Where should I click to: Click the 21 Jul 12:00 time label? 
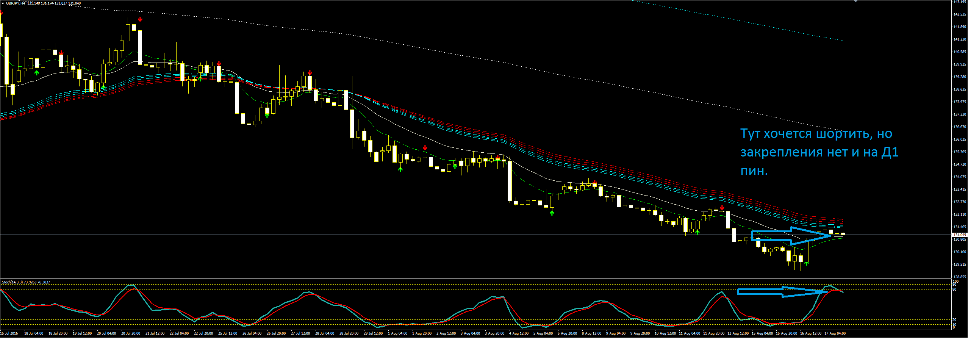point(155,334)
